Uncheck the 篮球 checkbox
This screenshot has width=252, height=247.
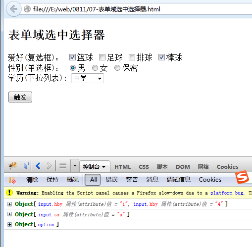[72, 57]
